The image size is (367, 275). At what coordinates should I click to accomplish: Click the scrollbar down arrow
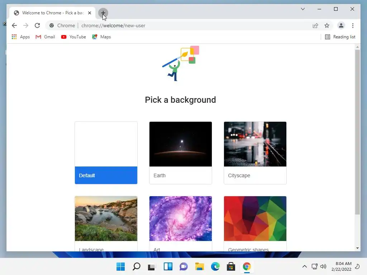click(357, 248)
